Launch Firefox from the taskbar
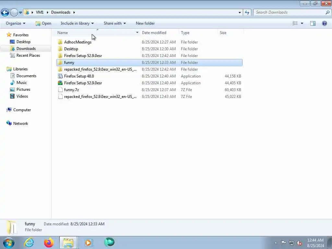The width and height of the screenshot is (332, 249). (x=49, y=243)
